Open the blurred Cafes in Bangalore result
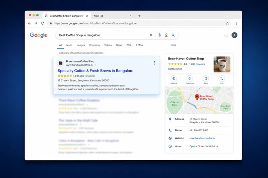The height and width of the screenshot is (178, 268). click(89, 141)
